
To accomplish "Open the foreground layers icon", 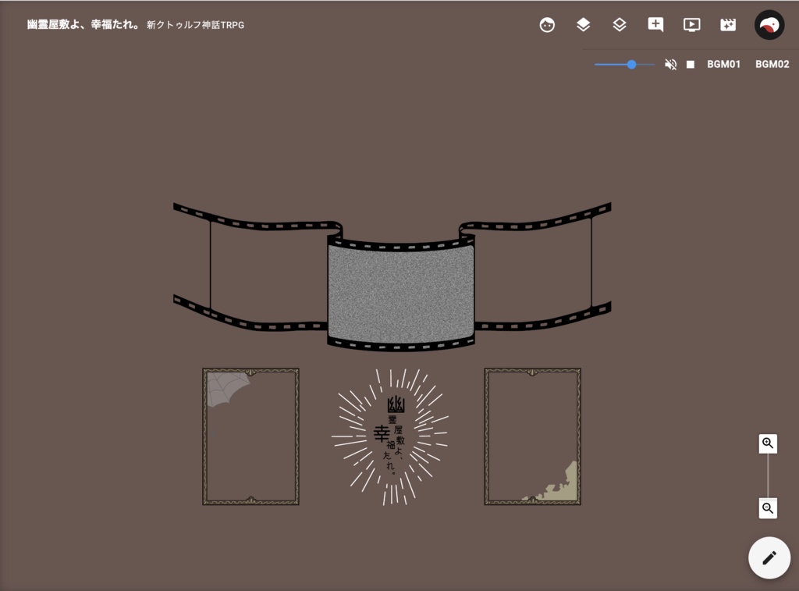I will [583, 24].
